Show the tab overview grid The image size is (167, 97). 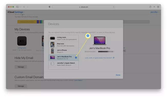pyautogui.click(x=158, y=7)
